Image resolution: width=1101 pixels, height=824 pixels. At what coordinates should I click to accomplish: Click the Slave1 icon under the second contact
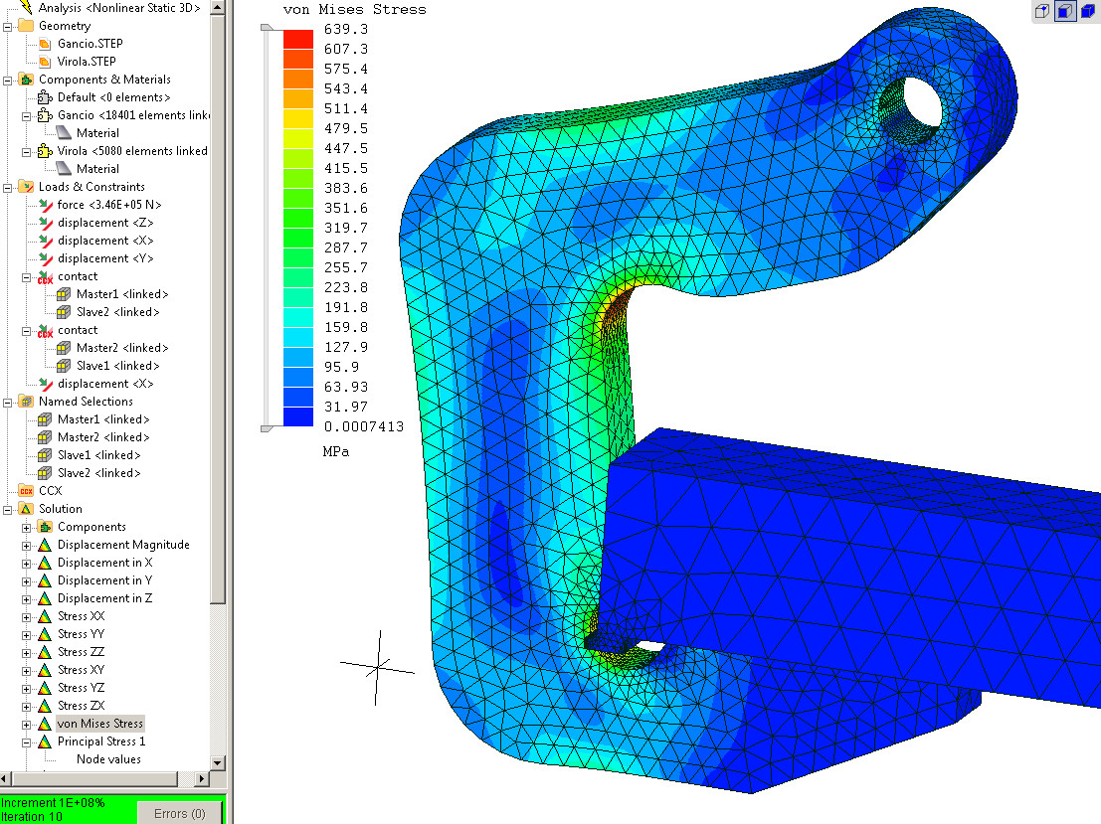[64, 366]
